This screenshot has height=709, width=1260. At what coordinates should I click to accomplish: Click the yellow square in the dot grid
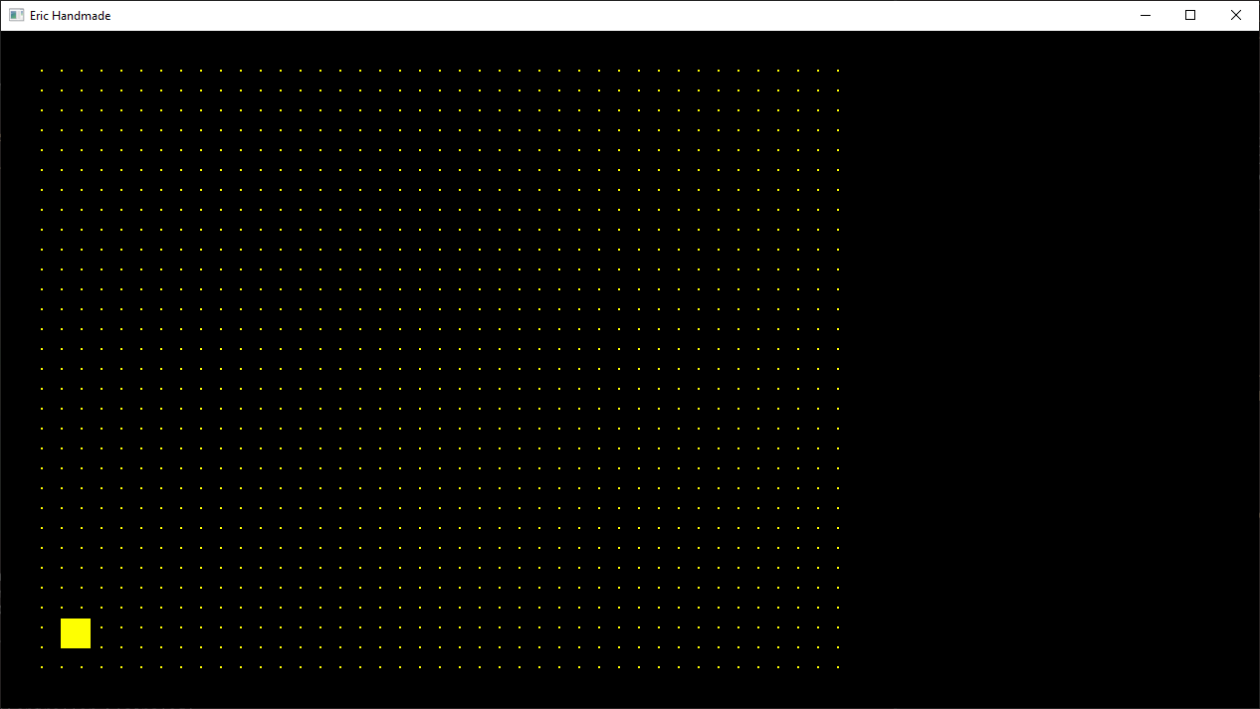pos(76,633)
